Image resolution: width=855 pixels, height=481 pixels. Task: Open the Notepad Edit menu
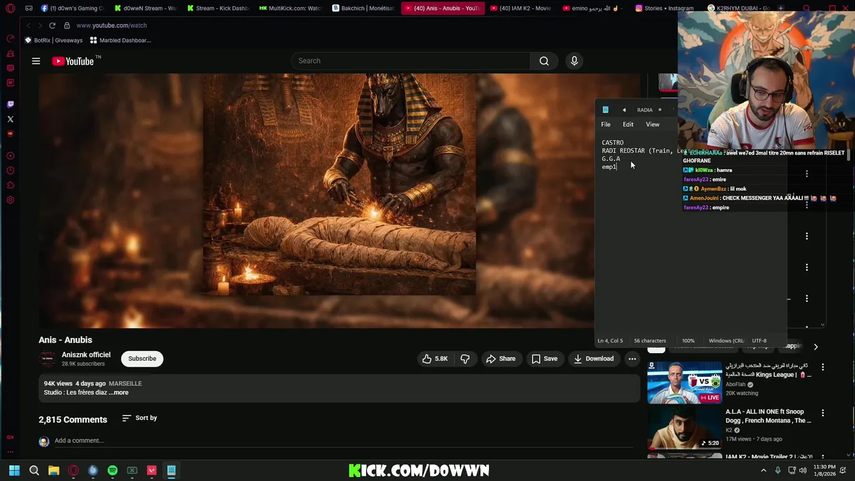tap(628, 124)
